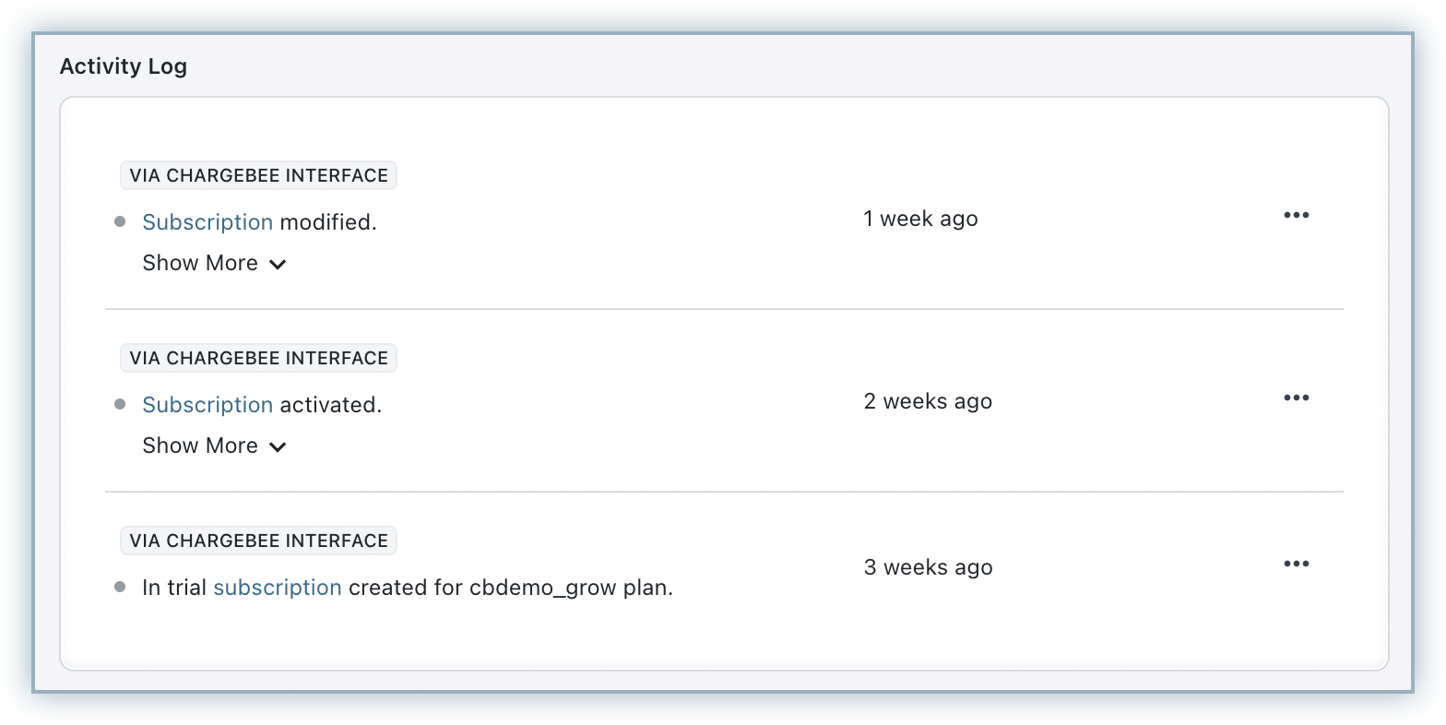Screen dimensions: 1446x725
Task: Open the ellipsis menu for Subscription activated entry
Action: tap(1296, 398)
